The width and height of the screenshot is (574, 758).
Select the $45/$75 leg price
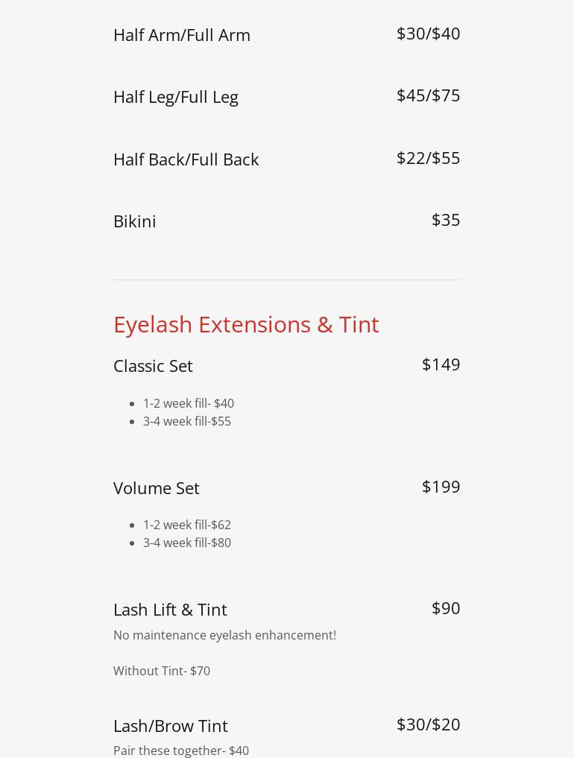click(429, 95)
